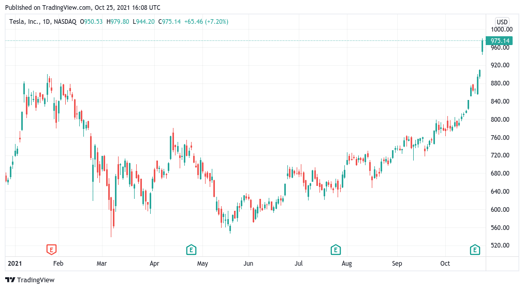Click the 975.14 current price label

tap(500, 41)
